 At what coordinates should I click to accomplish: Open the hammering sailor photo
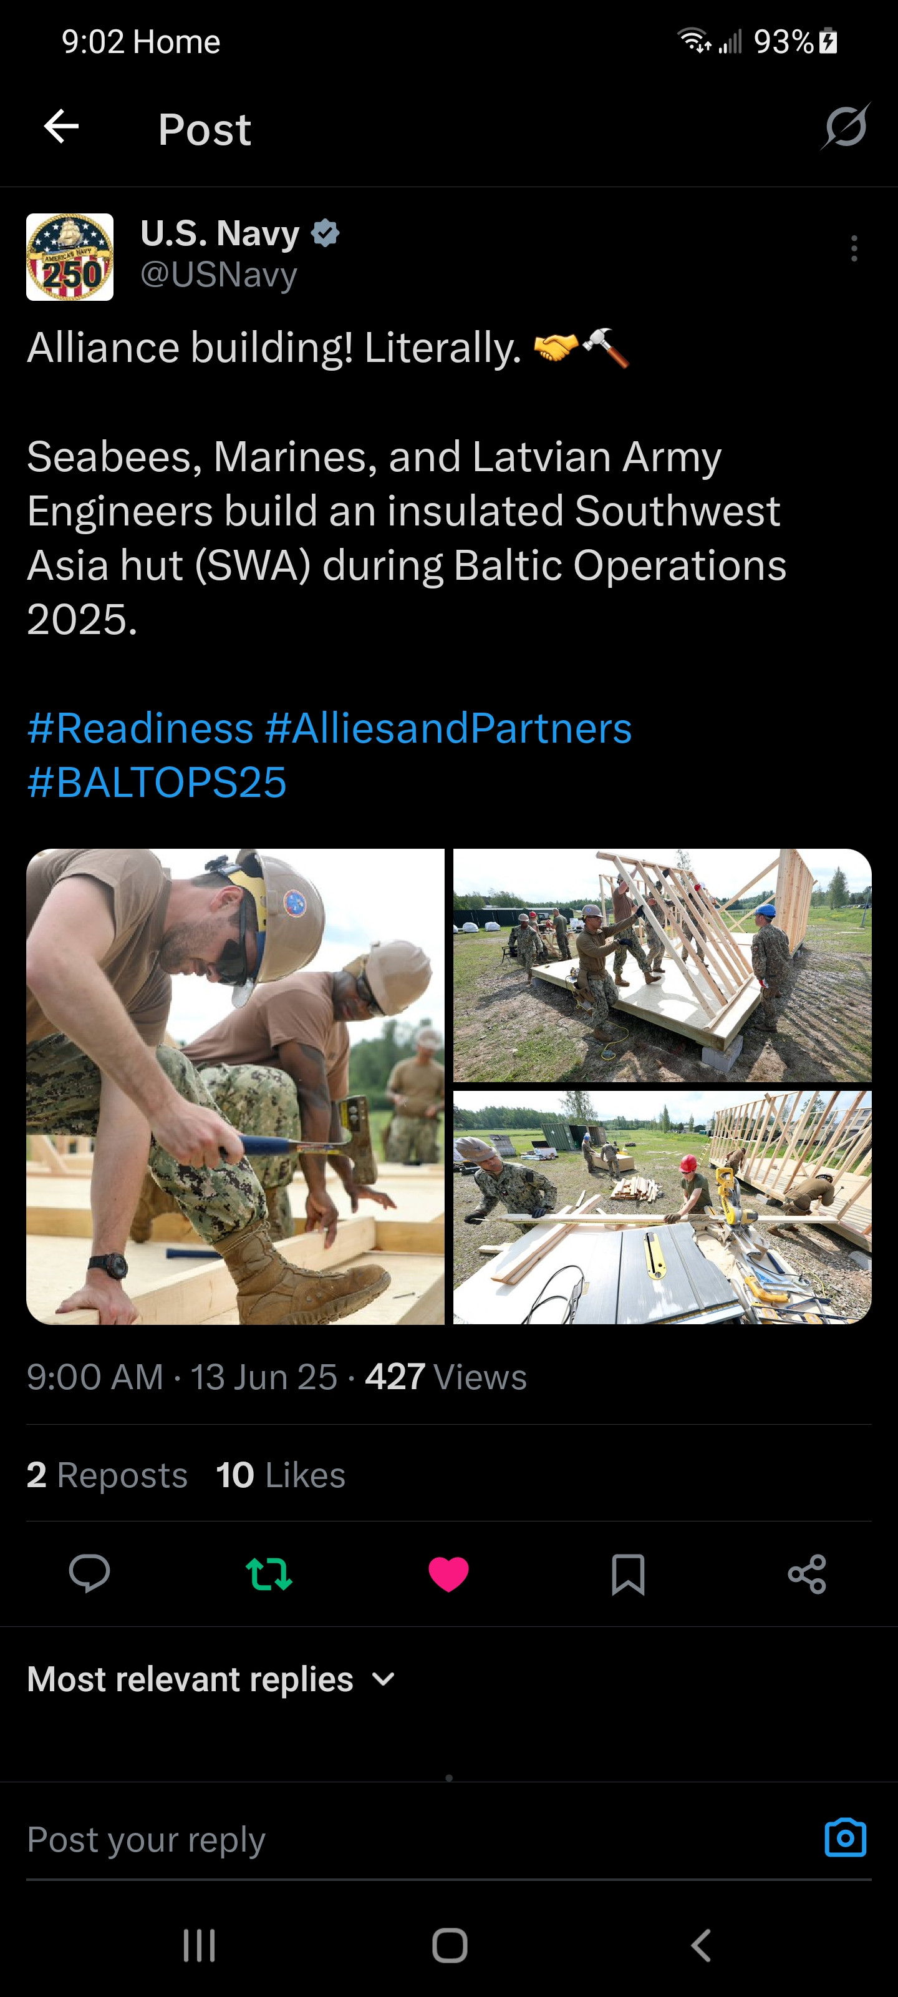click(x=236, y=1086)
